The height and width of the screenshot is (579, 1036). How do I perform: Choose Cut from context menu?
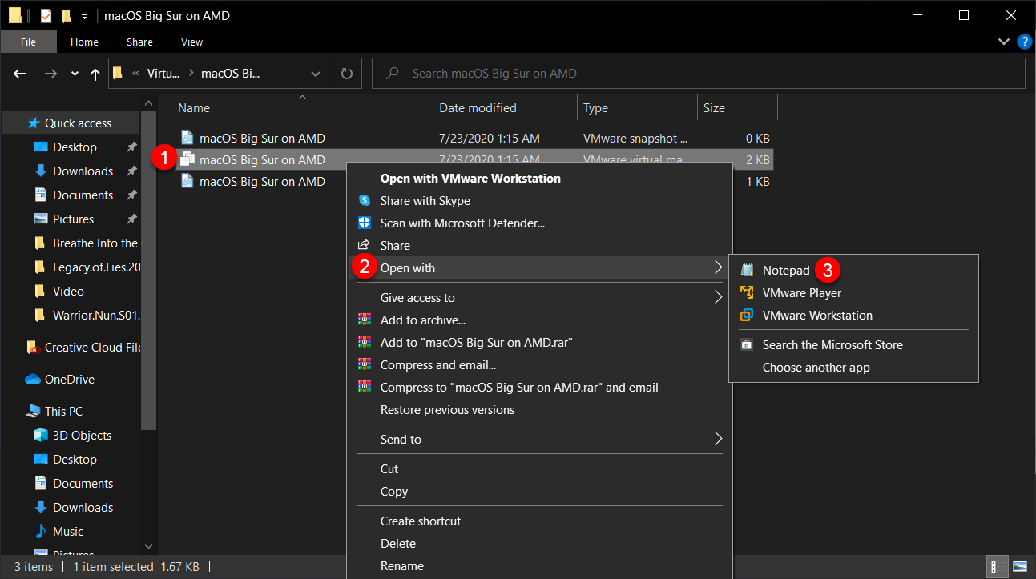pos(539,469)
